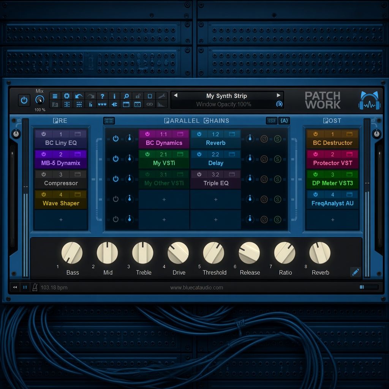The width and height of the screenshot is (389, 389).
Task: Add a plugin to empty POST slot
Action: 332,220
